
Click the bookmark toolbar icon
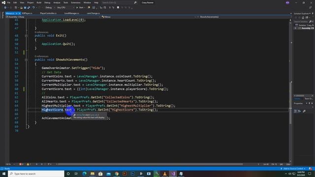[x=118, y=8]
